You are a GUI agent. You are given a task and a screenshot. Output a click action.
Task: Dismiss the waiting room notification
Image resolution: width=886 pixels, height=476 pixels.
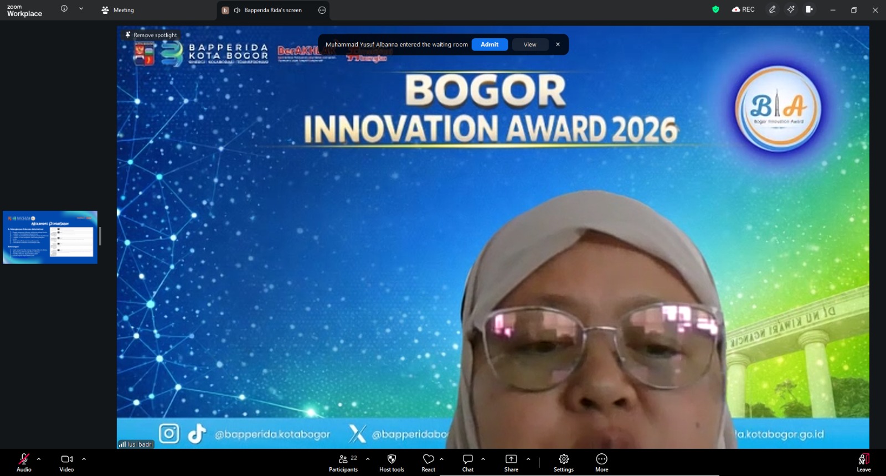[558, 44]
